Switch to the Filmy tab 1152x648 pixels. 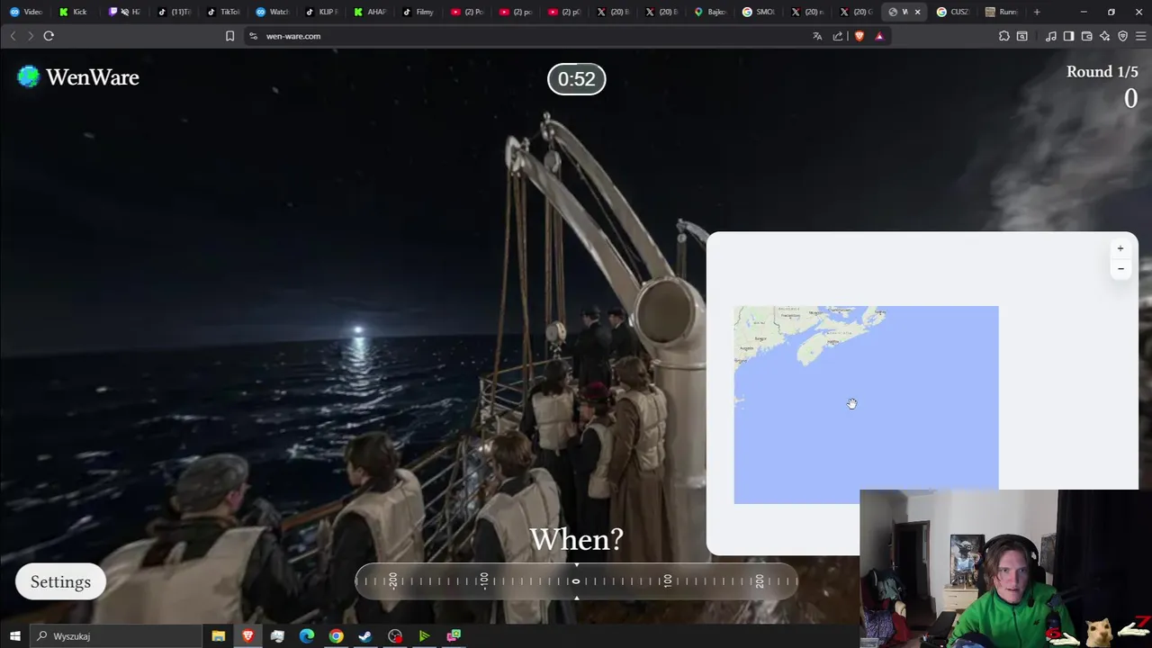tap(418, 12)
